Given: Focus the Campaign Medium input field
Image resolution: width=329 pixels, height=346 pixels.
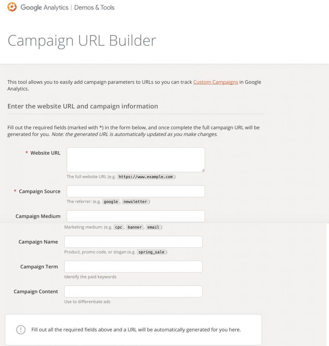Looking at the screenshot, I should (x=136, y=216).
